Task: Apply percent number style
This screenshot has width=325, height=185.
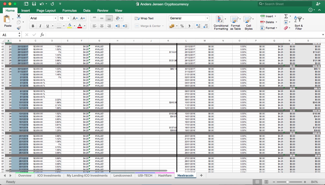Action: [182, 26]
